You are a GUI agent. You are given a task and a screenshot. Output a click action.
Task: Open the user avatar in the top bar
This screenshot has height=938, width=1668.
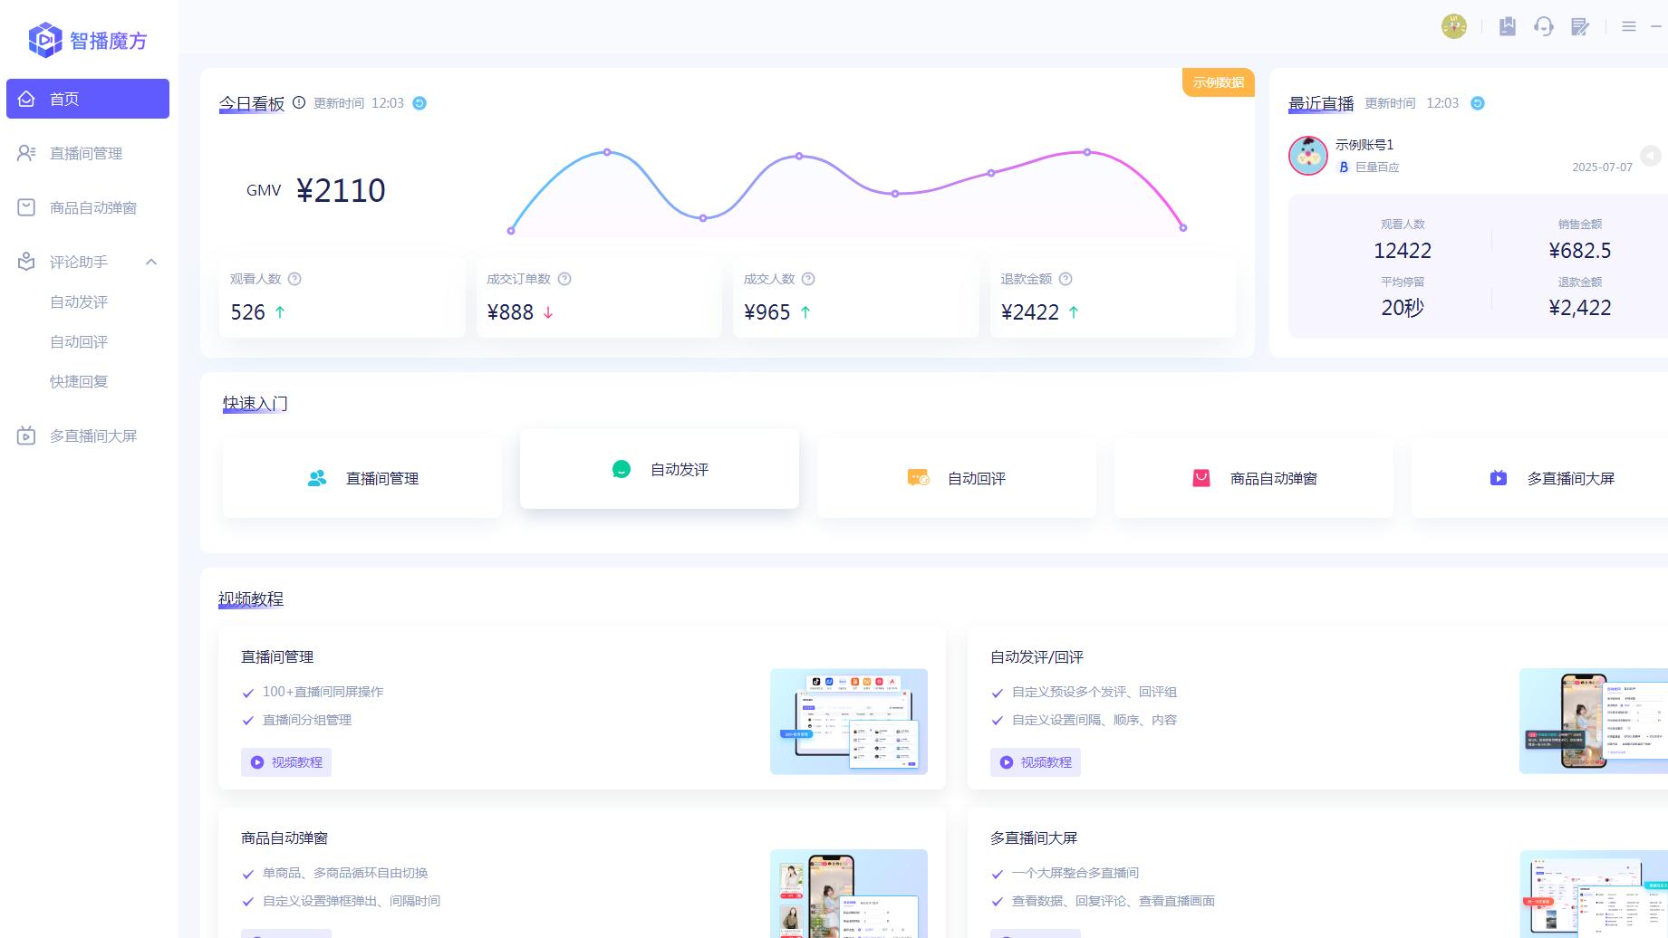tap(1454, 26)
